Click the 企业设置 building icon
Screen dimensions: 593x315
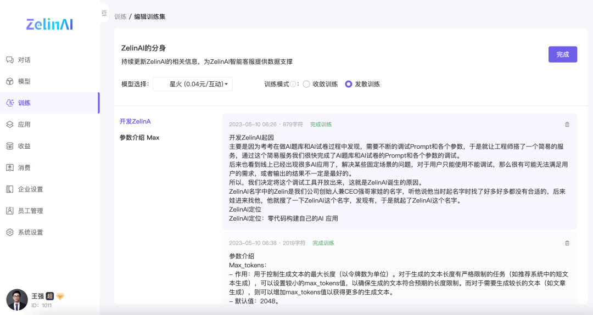point(10,189)
